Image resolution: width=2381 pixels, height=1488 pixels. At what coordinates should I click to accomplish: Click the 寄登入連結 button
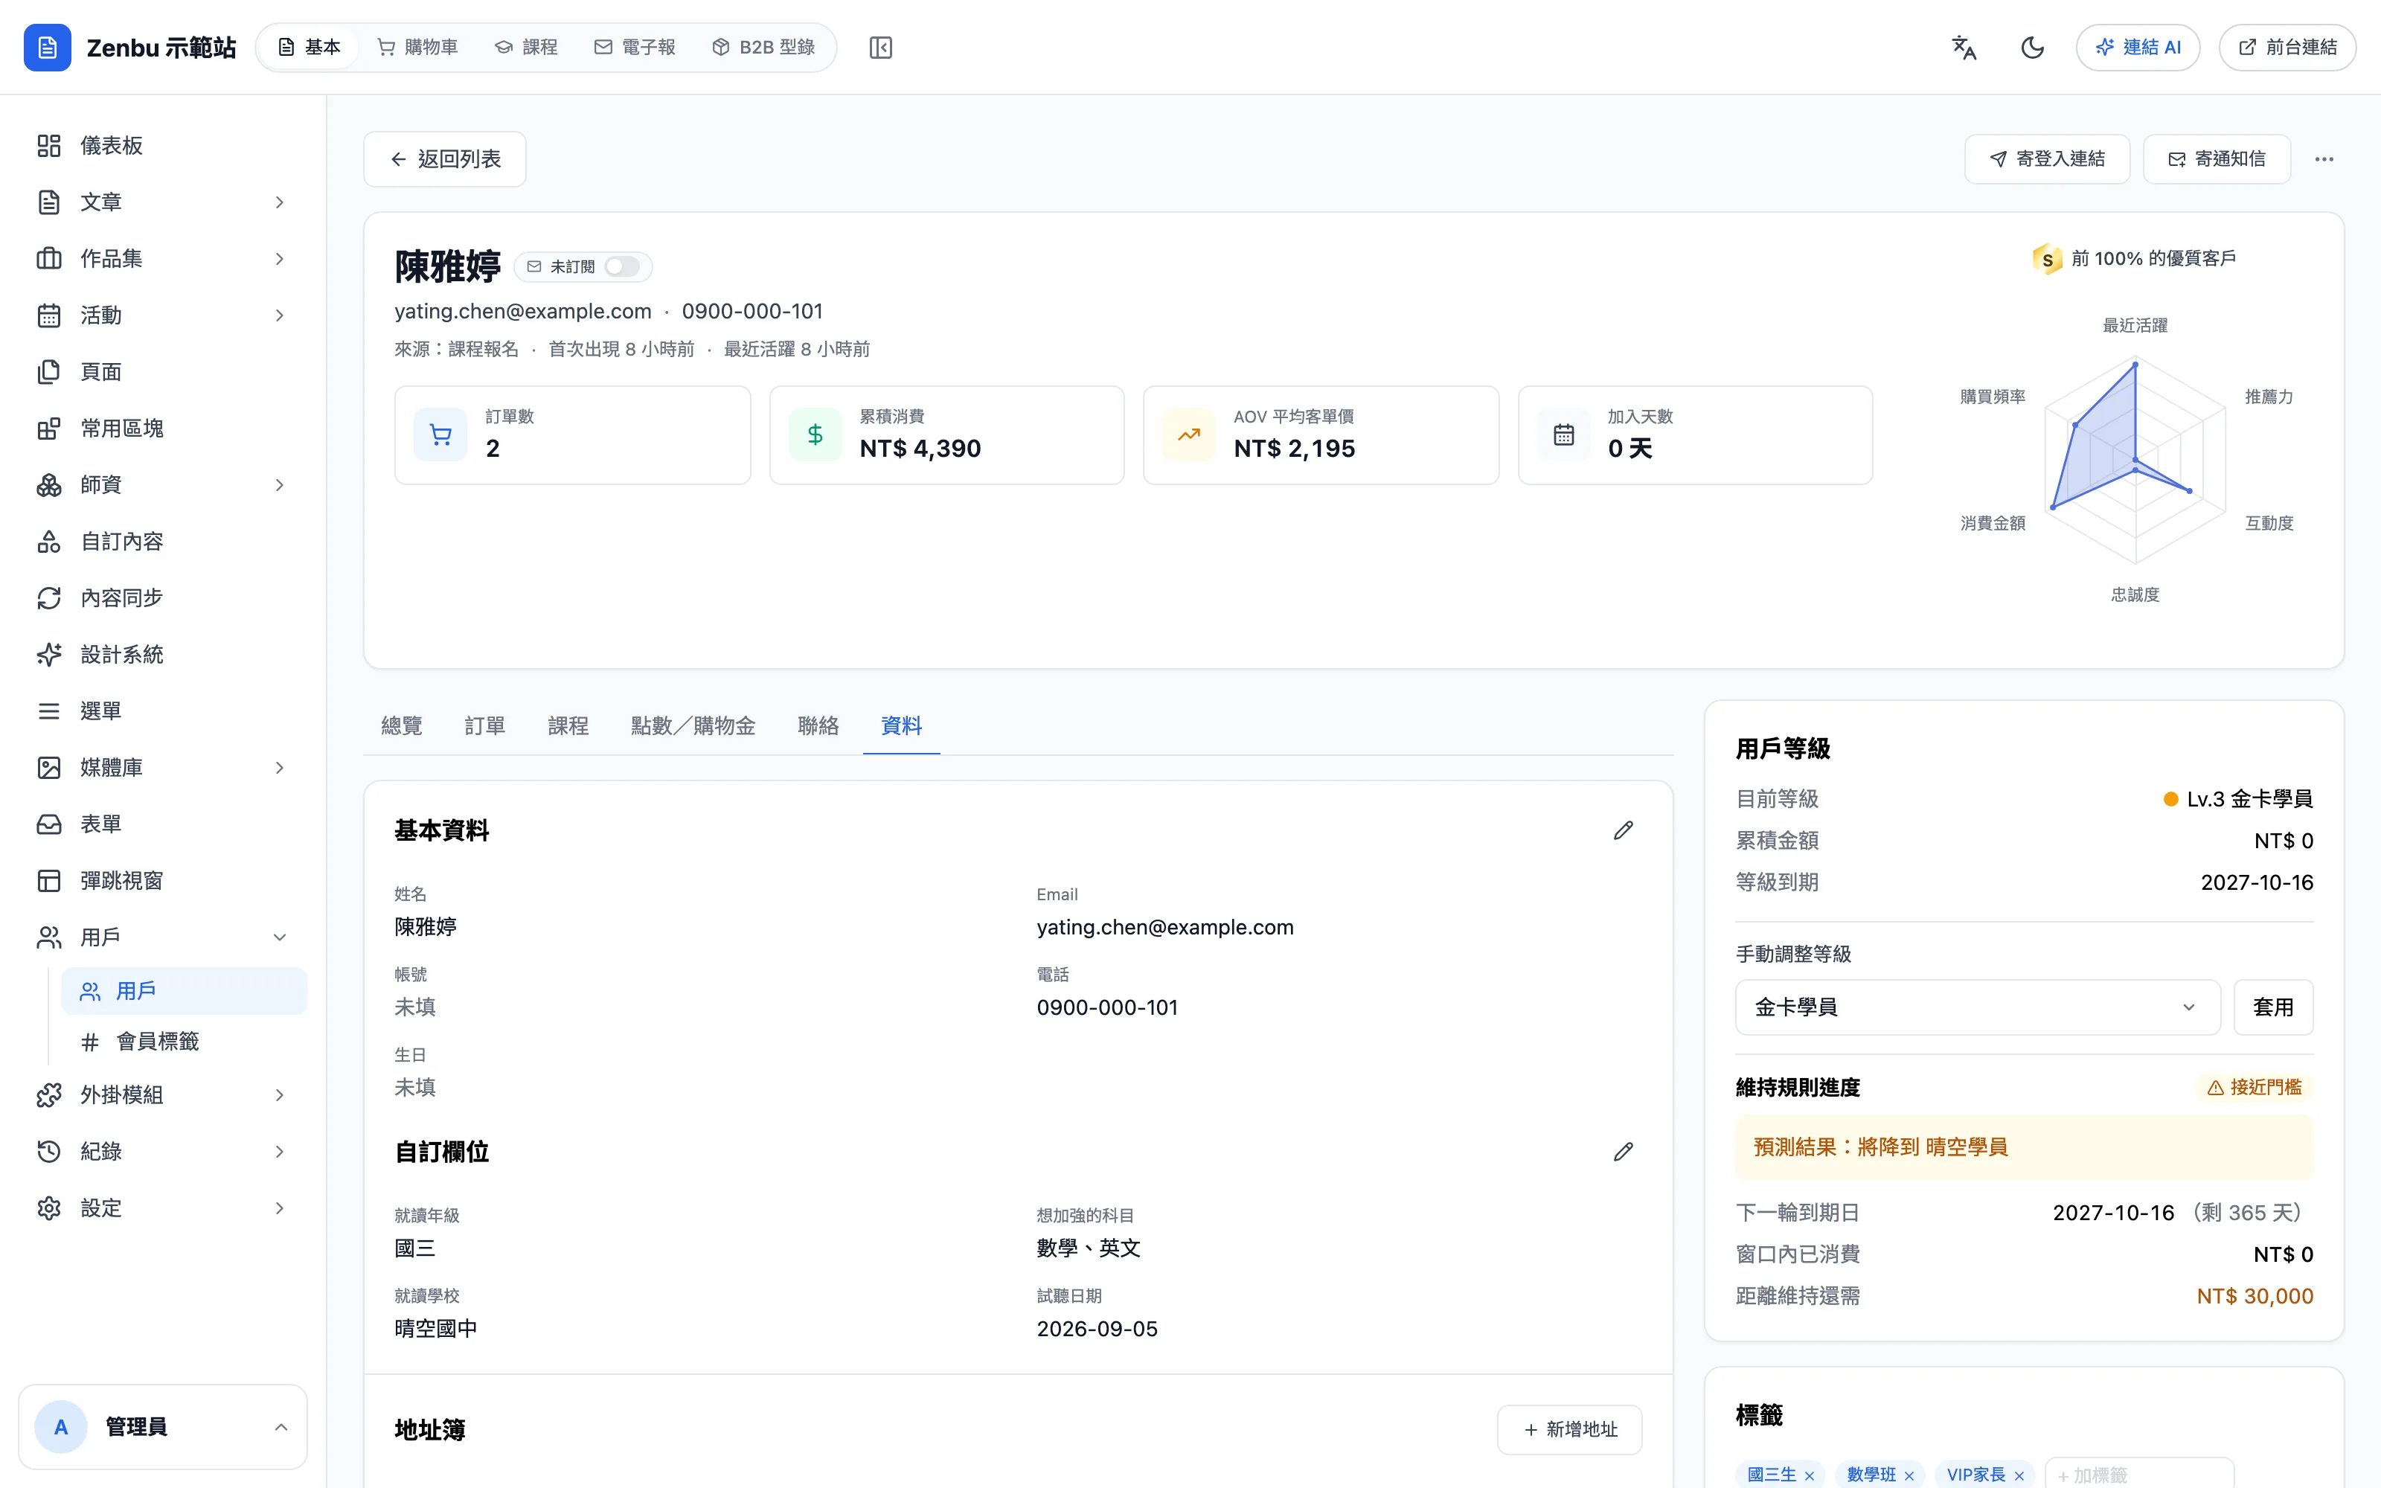[2048, 159]
